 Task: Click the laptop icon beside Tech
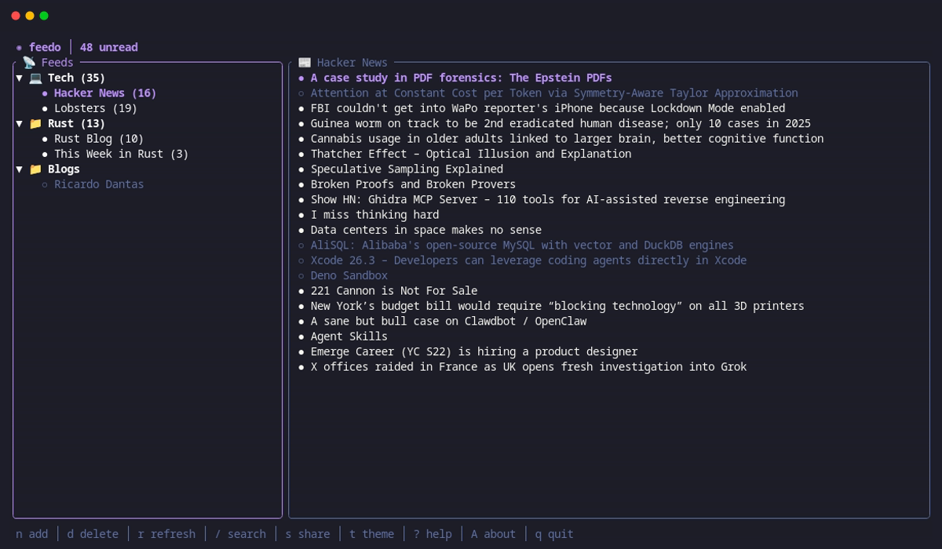[35, 78]
